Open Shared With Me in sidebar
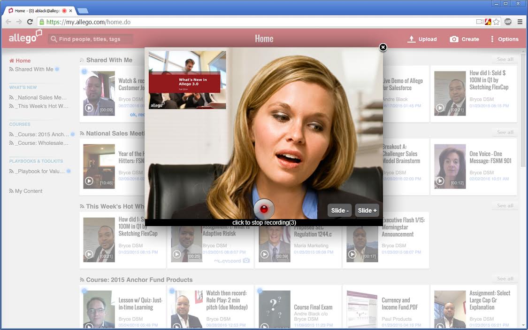528x330 pixels. (x=31, y=69)
